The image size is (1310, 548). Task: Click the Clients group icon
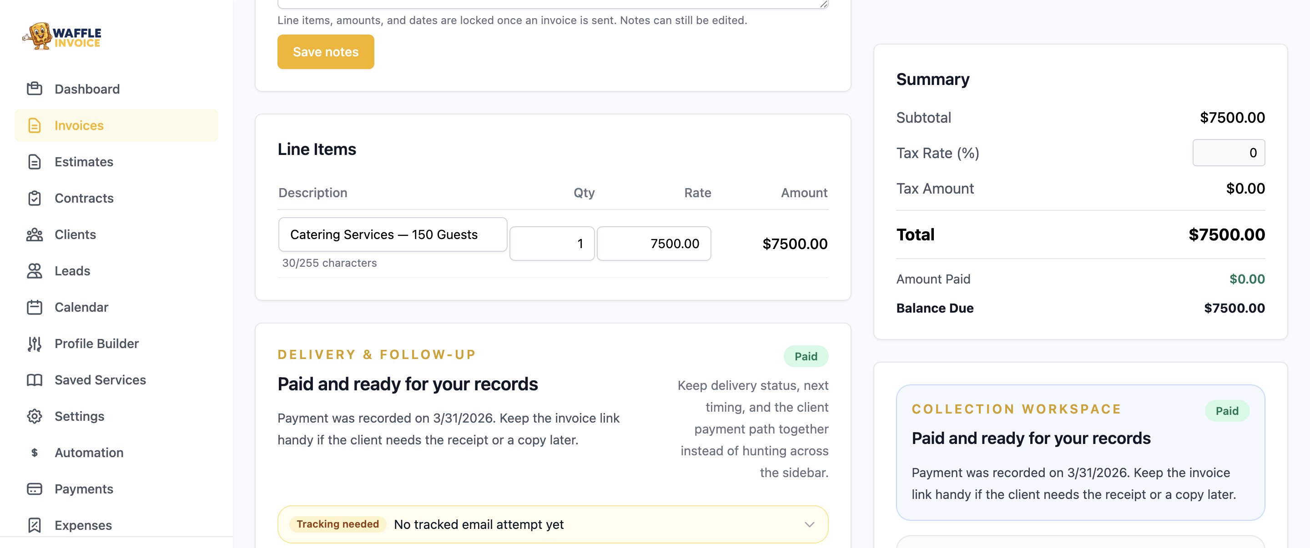34,234
